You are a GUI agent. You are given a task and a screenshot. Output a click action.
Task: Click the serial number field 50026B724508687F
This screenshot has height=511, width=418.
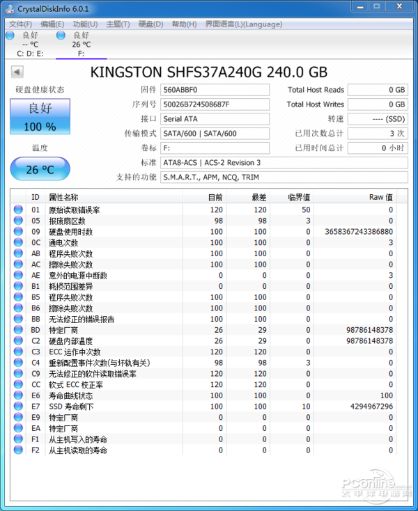tap(215, 104)
